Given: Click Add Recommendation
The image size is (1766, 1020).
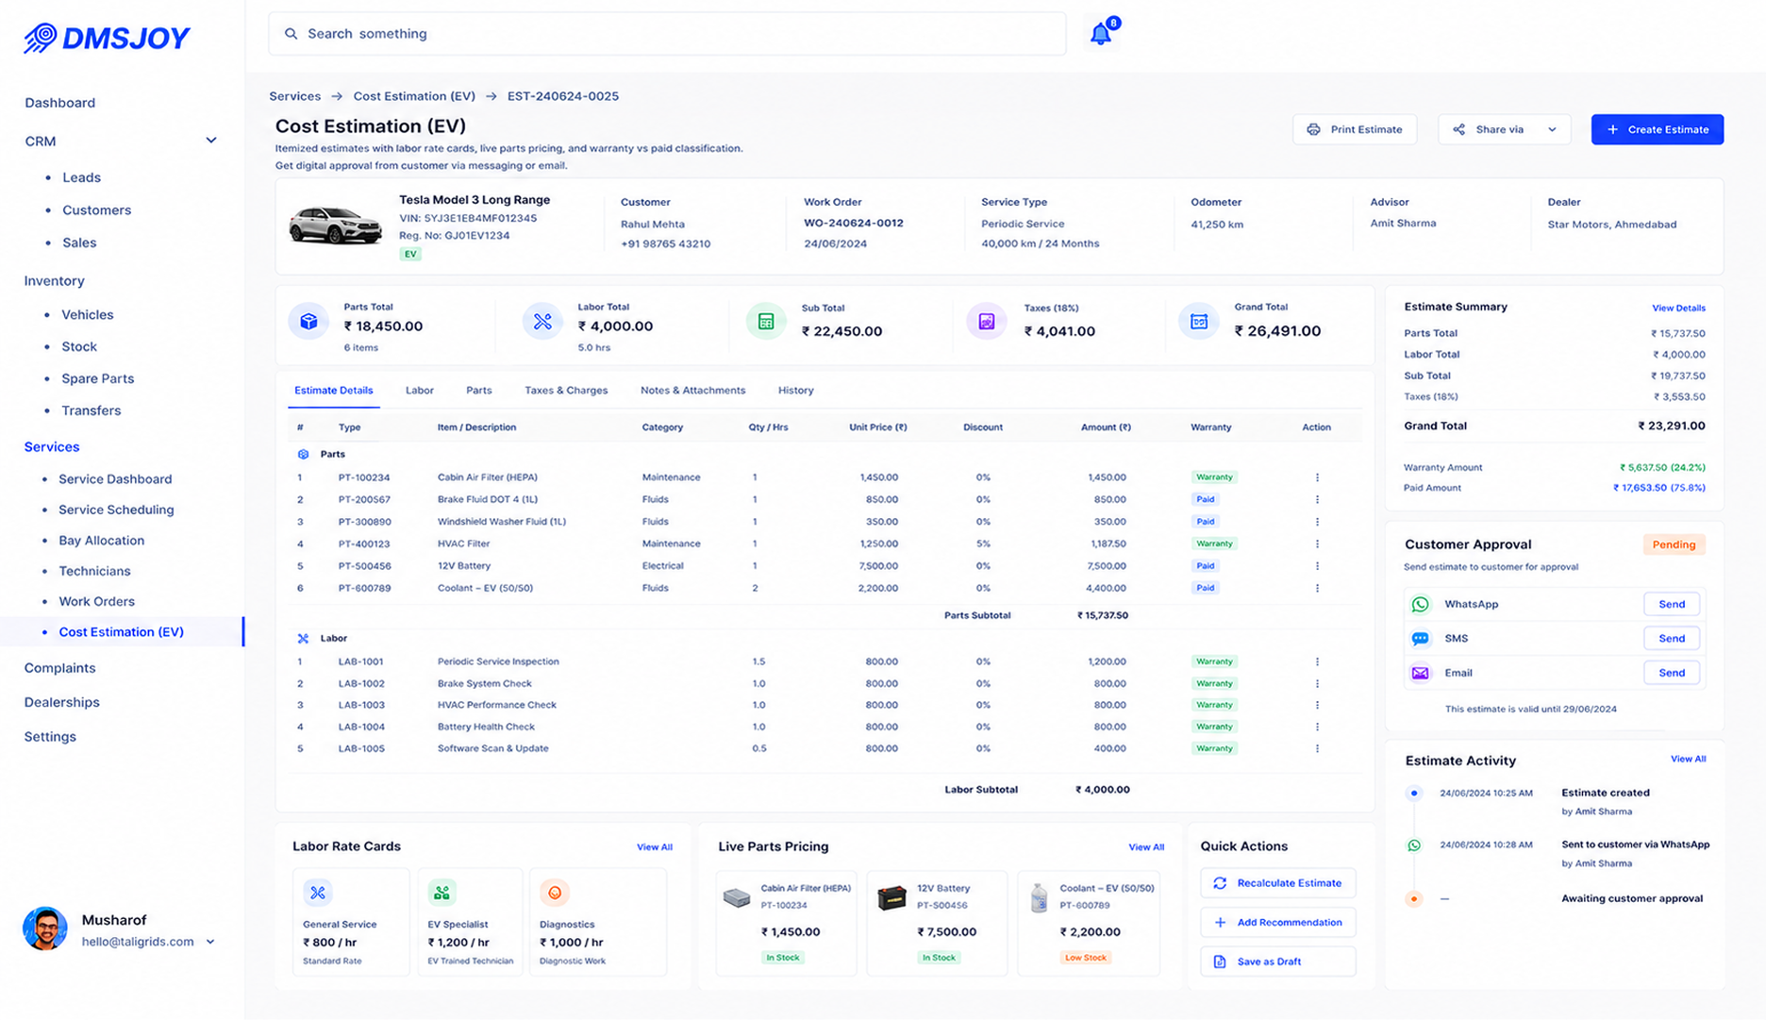Looking at the screenshot, I should point(1277,923).
